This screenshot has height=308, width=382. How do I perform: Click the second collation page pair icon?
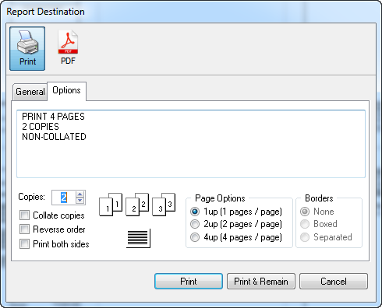coord(137,205)
